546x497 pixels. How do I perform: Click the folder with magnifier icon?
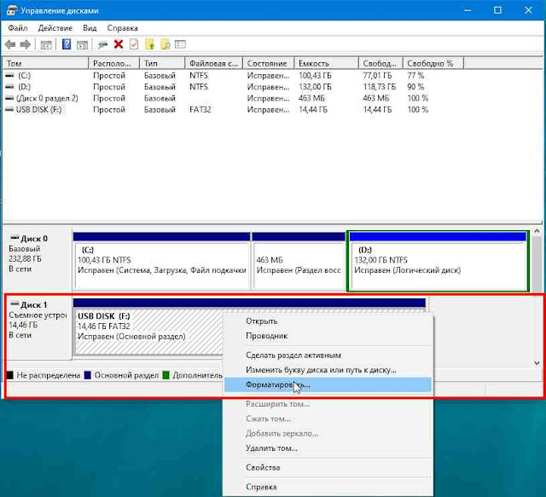[165, 44]
